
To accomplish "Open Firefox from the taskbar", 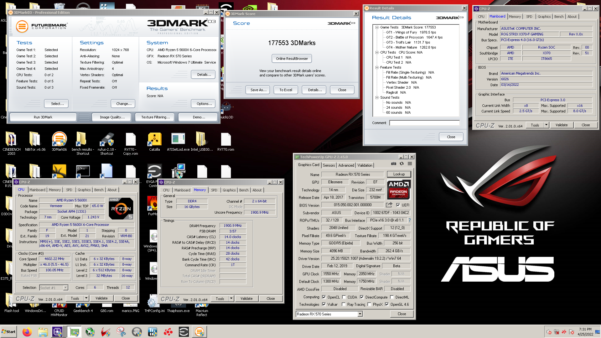I will point(27,332).
